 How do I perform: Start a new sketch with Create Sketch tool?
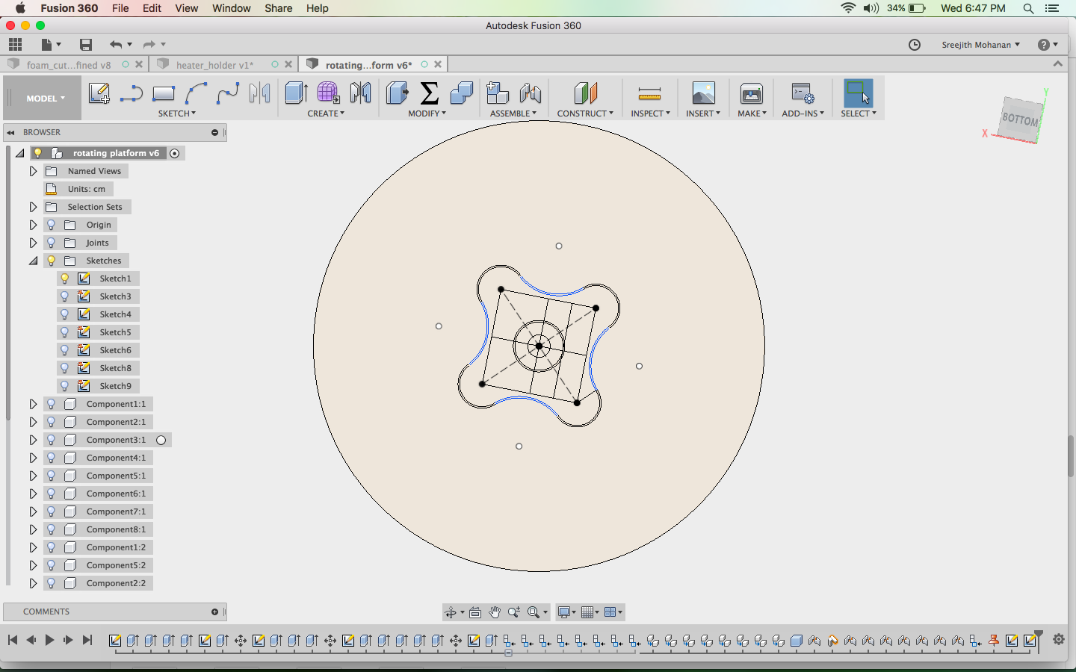pyautogui.click(x=99, y=93)
